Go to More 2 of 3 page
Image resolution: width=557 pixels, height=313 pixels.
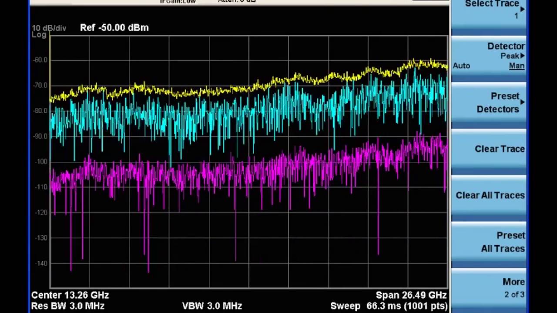click(x=488, y=288)
